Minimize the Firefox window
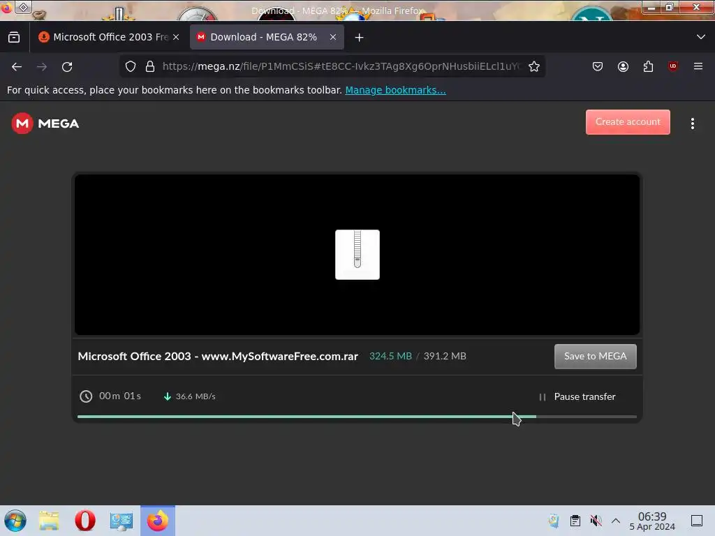The image size is (715, 536). click(651, 8)
